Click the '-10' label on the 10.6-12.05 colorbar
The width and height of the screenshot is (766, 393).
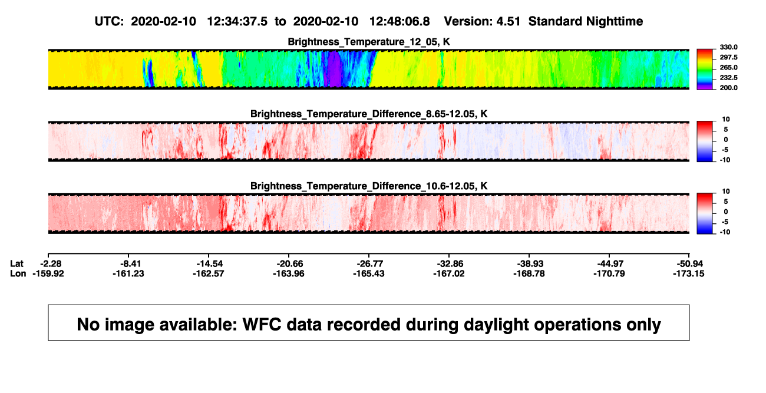pos(724,232)
